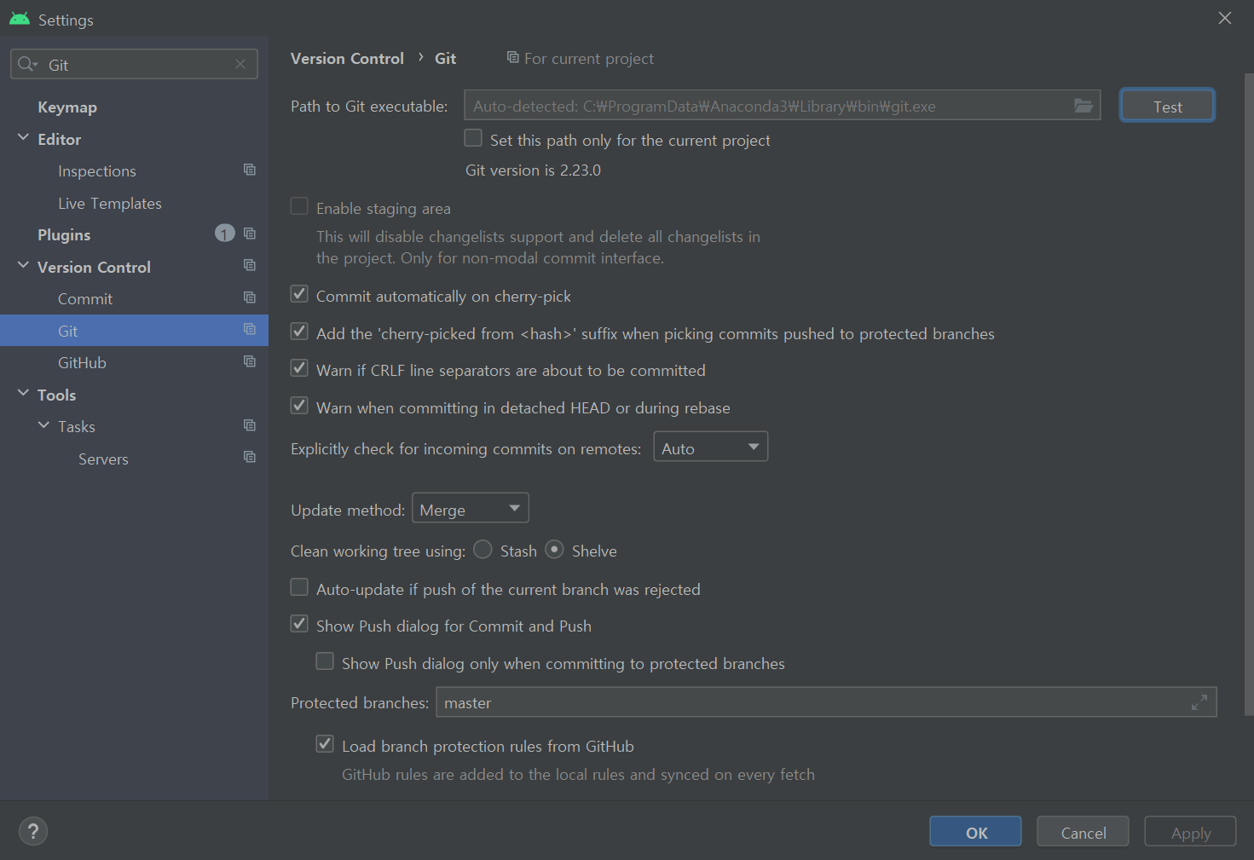Open the Update method Merge dropdown
This screenshot has height=860, width=1254.
point(470,508)
